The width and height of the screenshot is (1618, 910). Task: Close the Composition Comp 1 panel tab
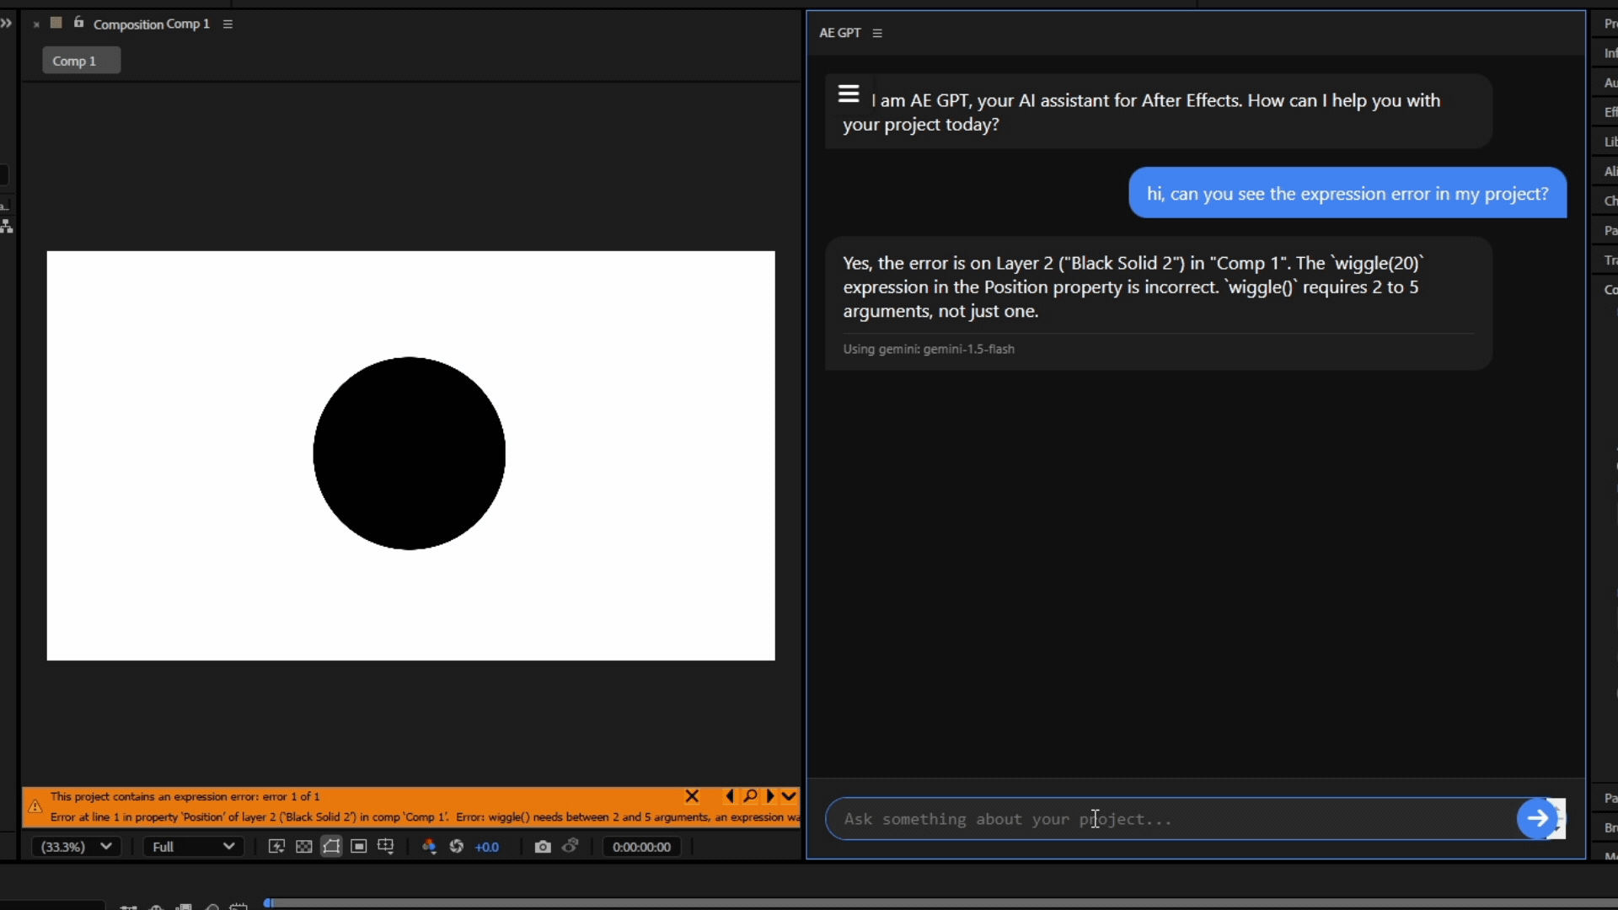(36, 24)
